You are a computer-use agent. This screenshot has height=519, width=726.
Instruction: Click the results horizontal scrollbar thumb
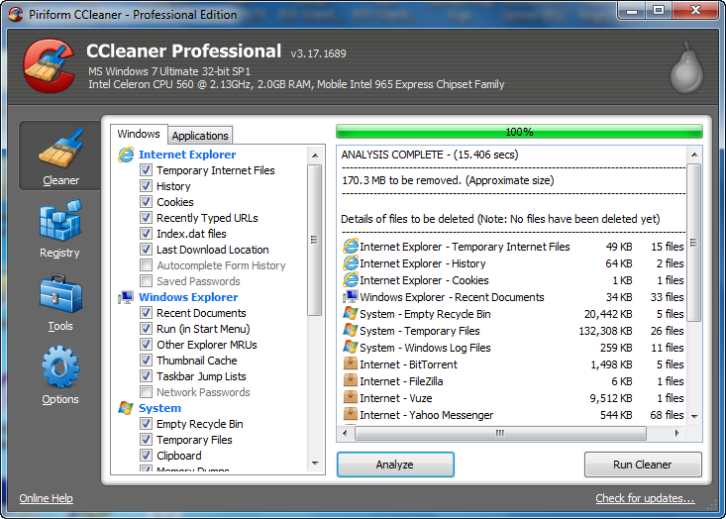click(x=500, y=434)
